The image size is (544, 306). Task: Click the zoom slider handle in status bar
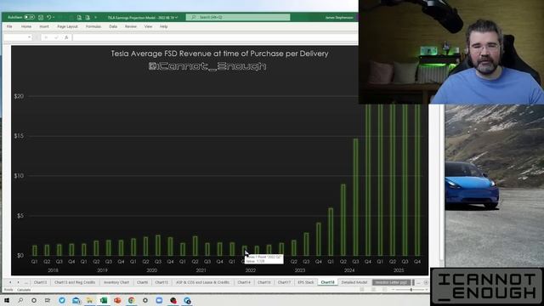click(411, 289)
